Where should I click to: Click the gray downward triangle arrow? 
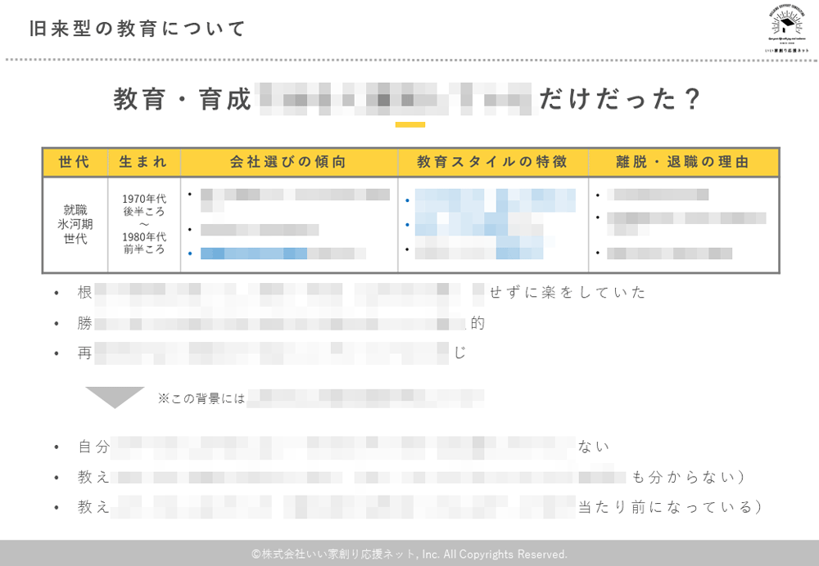pos(115,397)
